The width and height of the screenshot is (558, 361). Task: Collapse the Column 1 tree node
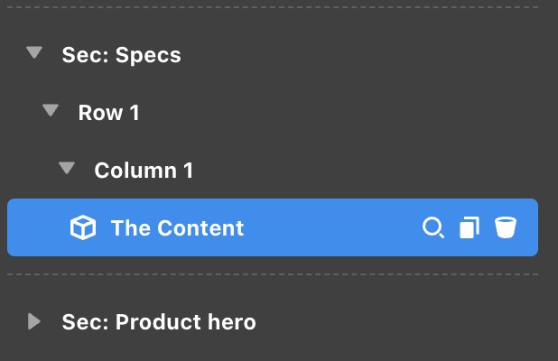[67, 170]
